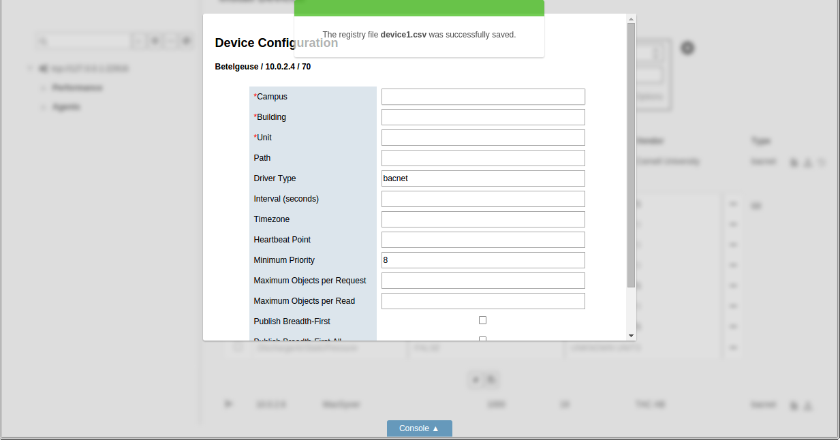Click the Interval (seconds) input field
This screenshot has height=440, width=840.
coord(483,199)
